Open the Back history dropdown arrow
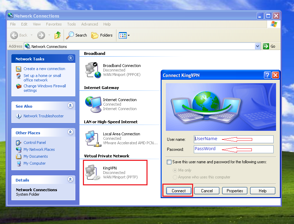Screen dimensions: 294x224 [31, 35]
